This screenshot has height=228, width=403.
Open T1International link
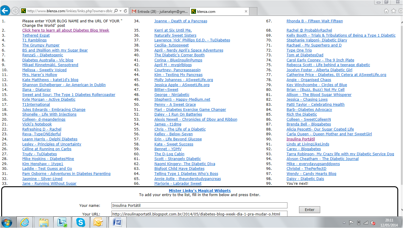click(x=36, y=105)
